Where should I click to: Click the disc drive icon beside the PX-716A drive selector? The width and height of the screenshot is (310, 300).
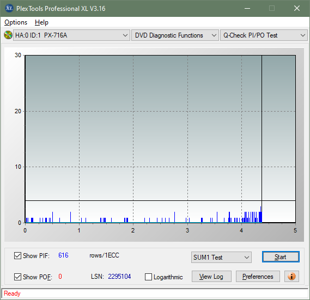click(x=8, y=35)
